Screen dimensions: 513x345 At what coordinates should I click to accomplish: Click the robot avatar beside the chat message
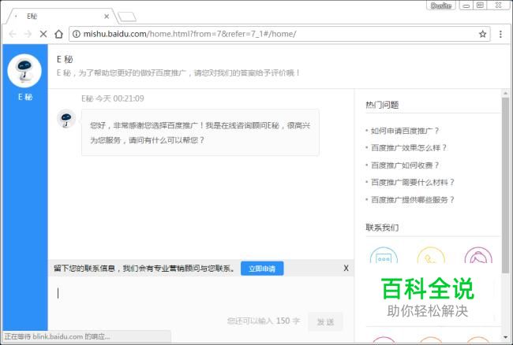66,118
